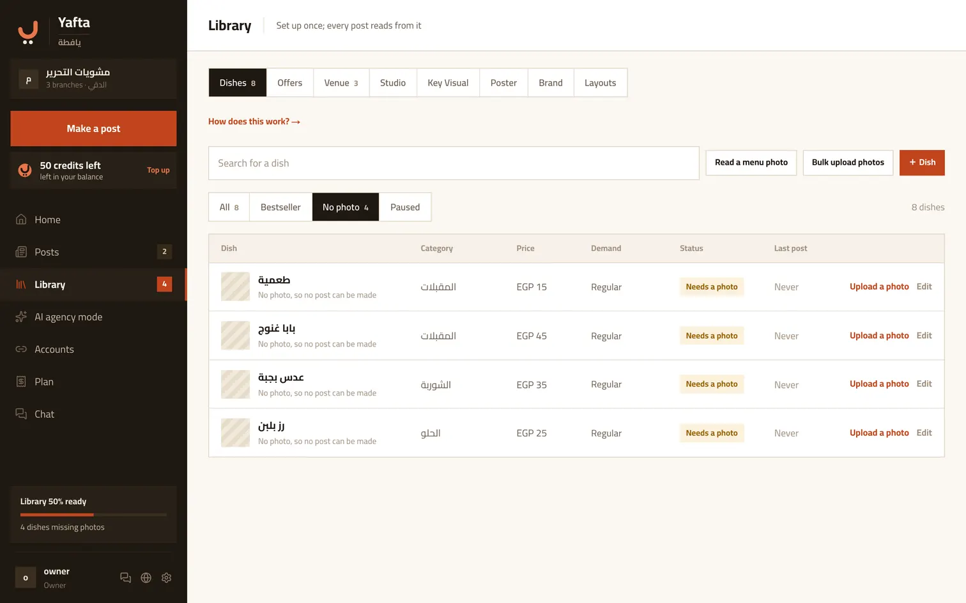The width and height of the screenshot is (966, 603).
Task: Open the Poster tab
Action: coord(503,83)
